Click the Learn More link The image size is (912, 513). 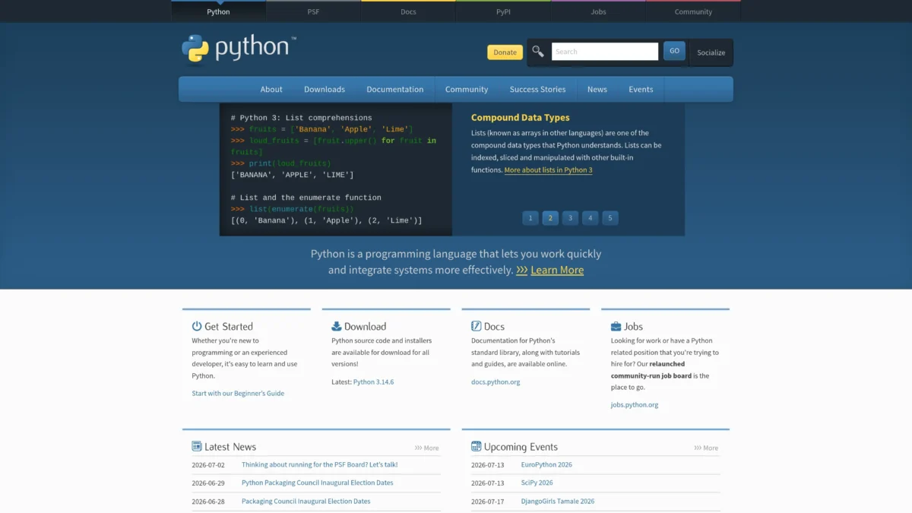(557, 270)
